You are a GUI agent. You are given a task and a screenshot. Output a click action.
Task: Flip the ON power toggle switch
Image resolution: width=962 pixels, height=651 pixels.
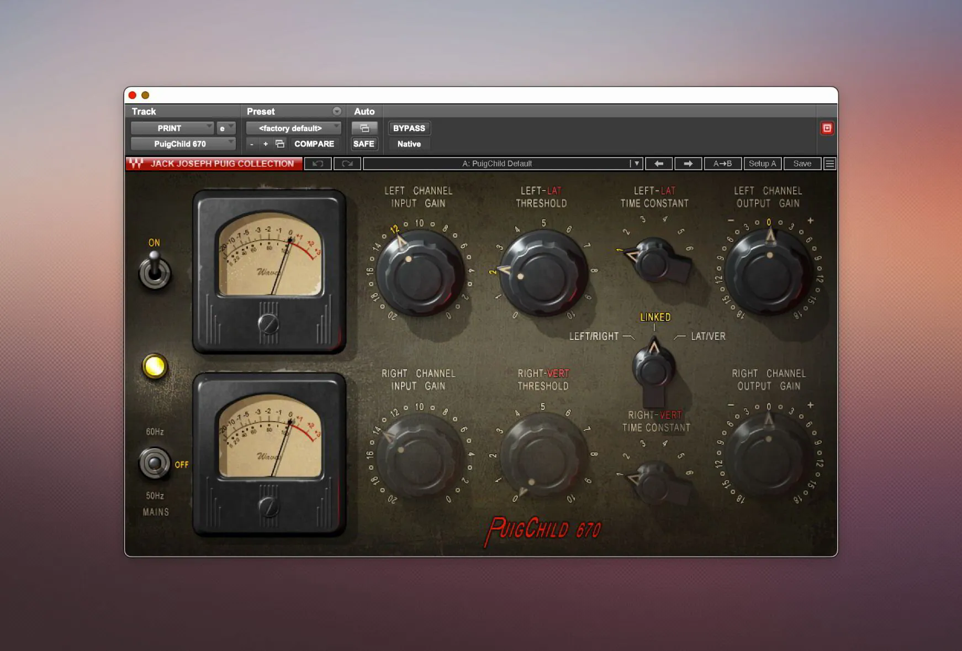tap(155, 271)
